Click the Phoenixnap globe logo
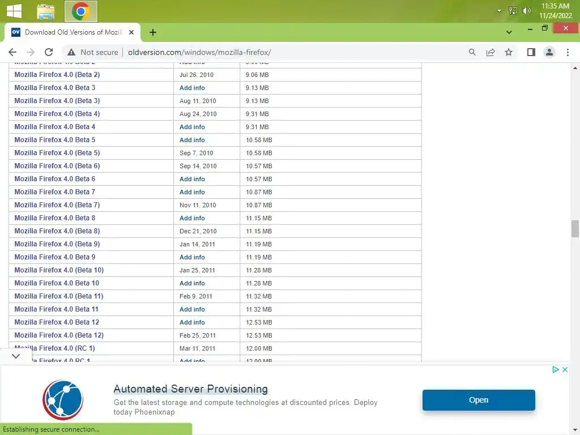The width and height of the screenshot is (580, 435). click(63, 400)
